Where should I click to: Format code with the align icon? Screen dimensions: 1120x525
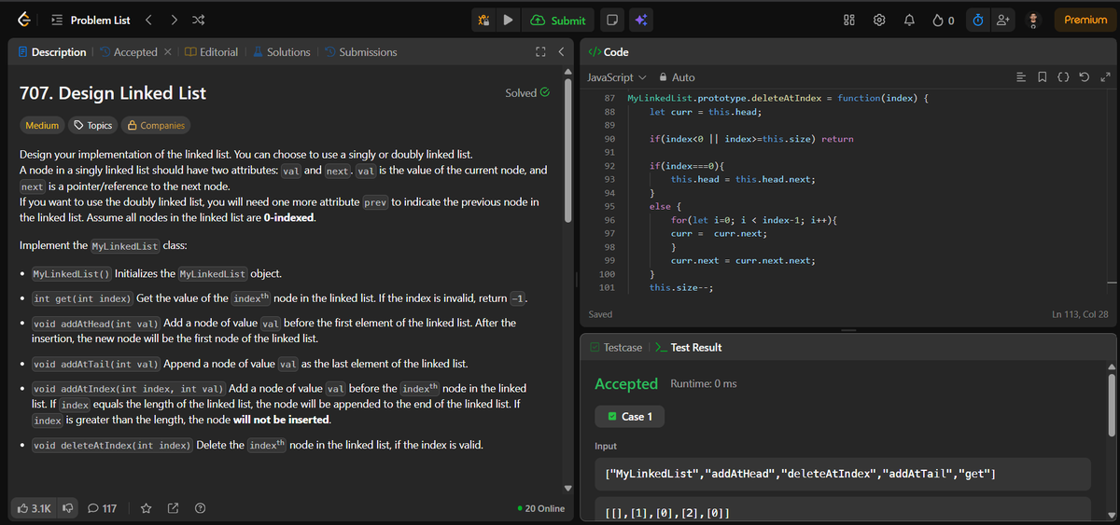(x=1020, y=77)
